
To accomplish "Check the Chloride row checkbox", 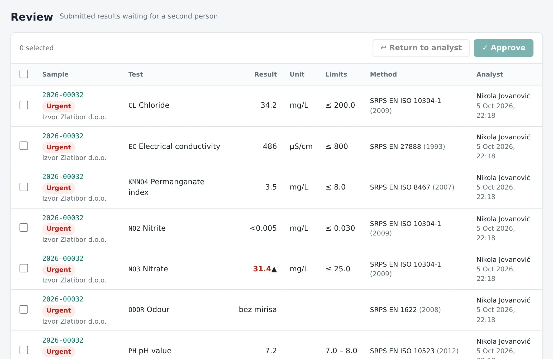I will 24,105.
